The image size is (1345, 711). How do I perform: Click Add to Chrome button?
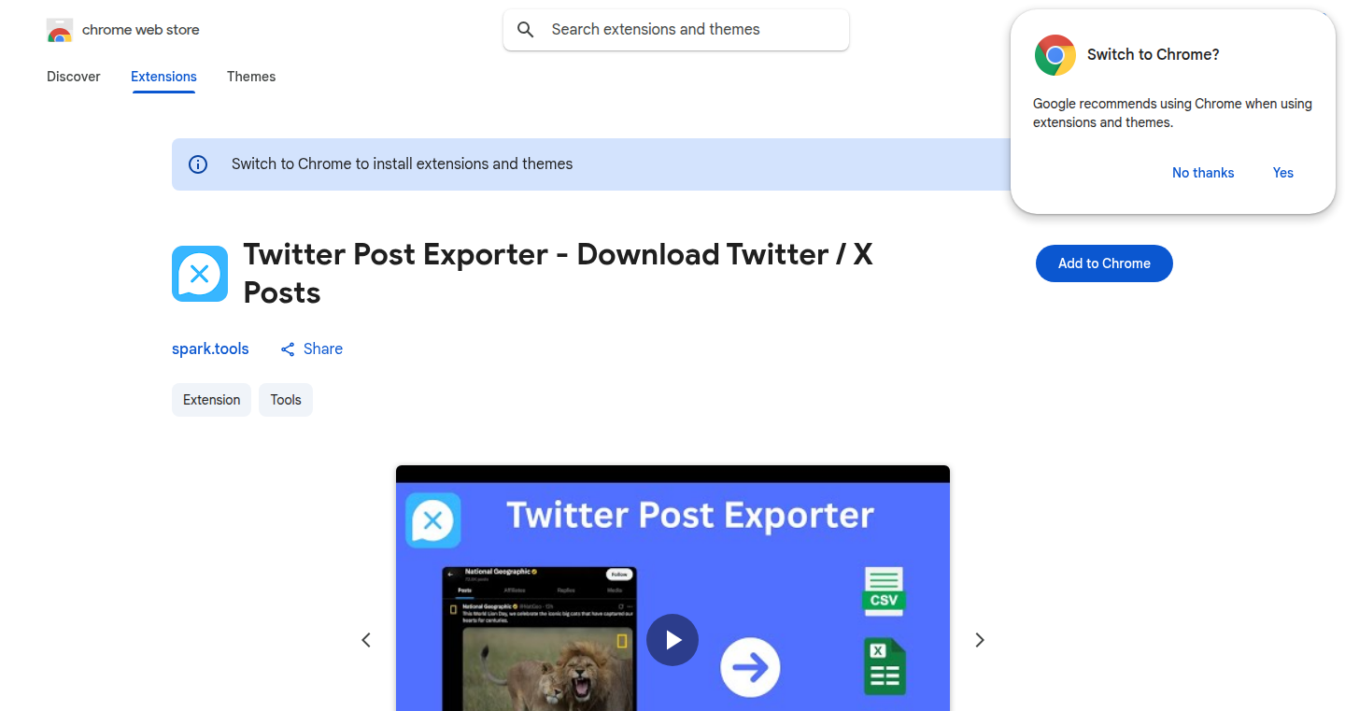tap(1104, 263)
